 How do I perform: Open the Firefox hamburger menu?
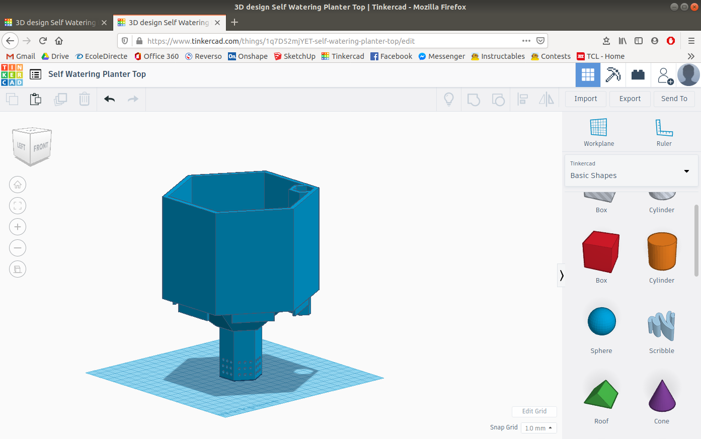(691, 41)
